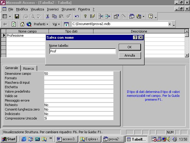Switch to Esplora r... taskbar button
The image size is (190, 143).
(x=90, y=139)
